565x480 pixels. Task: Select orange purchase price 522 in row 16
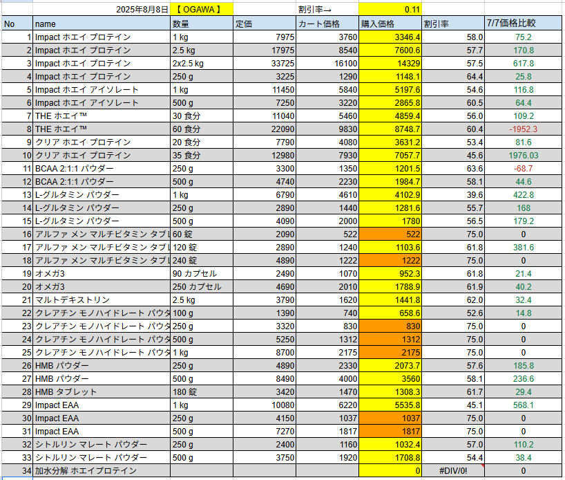[390, 234]
